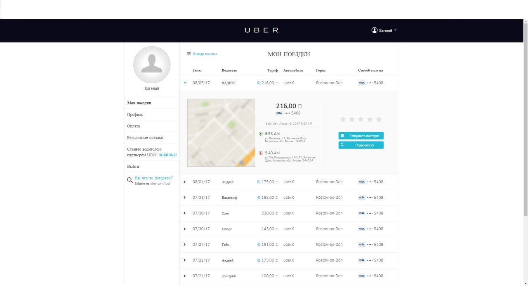Click the 143,00 fare in Геворг row
The width and height of the screenshot is (528, 297).
point(270,229)
